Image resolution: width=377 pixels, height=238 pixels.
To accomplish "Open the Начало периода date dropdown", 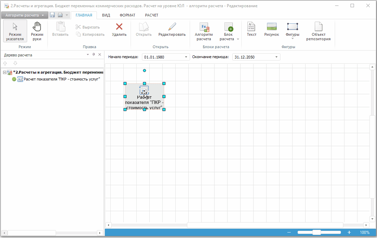I will click(186, 57).
